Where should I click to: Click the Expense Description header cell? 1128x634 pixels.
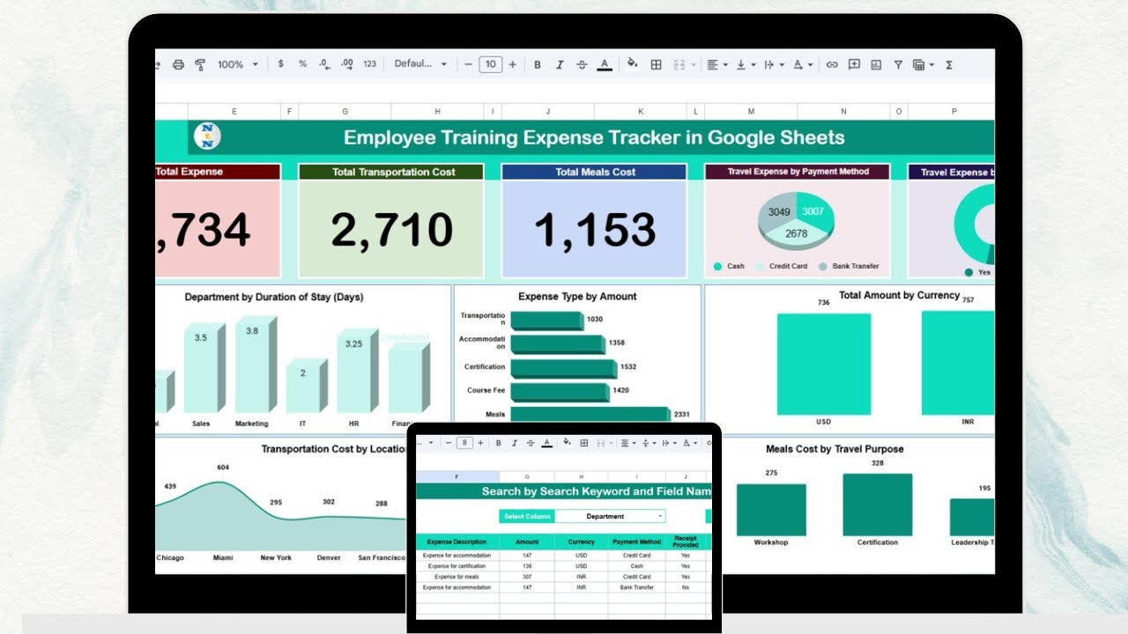tap(457, 542)
